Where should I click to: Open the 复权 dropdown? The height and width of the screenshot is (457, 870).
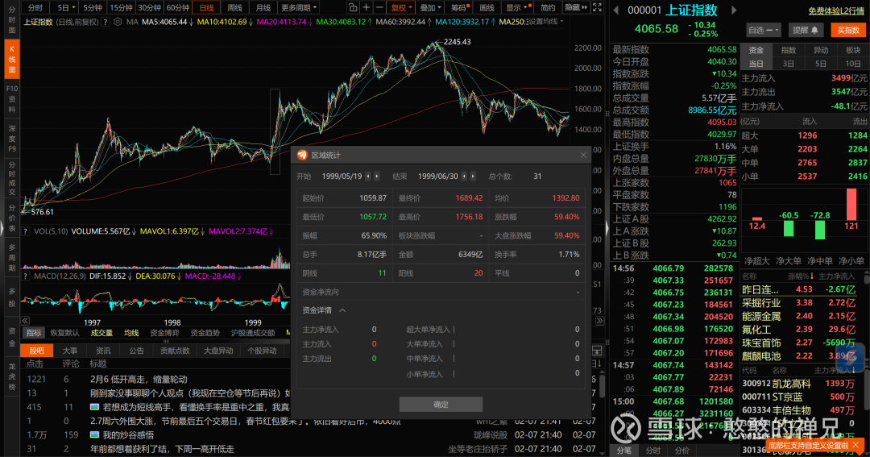coord(402,8)
